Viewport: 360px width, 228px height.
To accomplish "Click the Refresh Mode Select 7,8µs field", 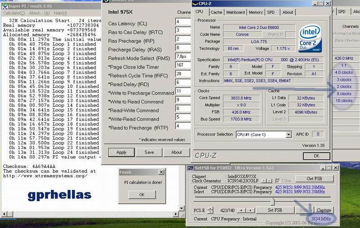I will tap(183, 56).
